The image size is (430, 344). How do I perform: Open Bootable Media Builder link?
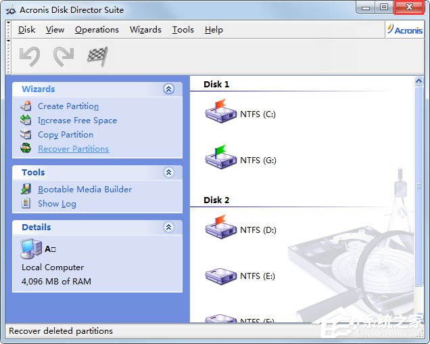point(85,190)
